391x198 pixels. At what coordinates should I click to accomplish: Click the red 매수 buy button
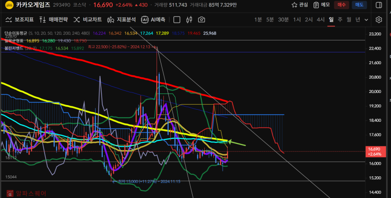341,5
